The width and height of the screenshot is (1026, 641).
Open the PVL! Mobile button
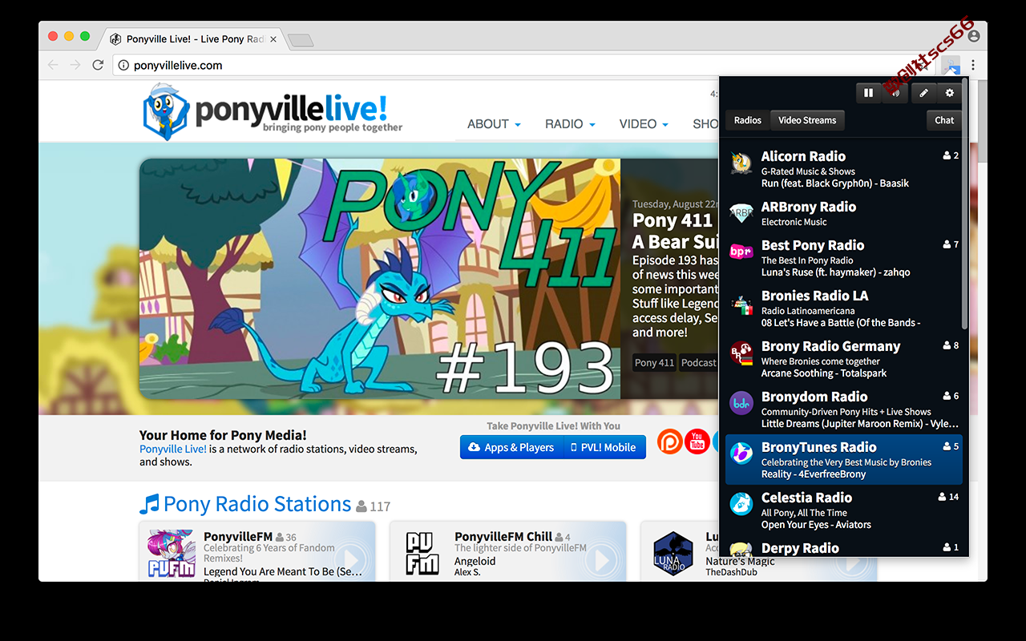tap(604, 447)
